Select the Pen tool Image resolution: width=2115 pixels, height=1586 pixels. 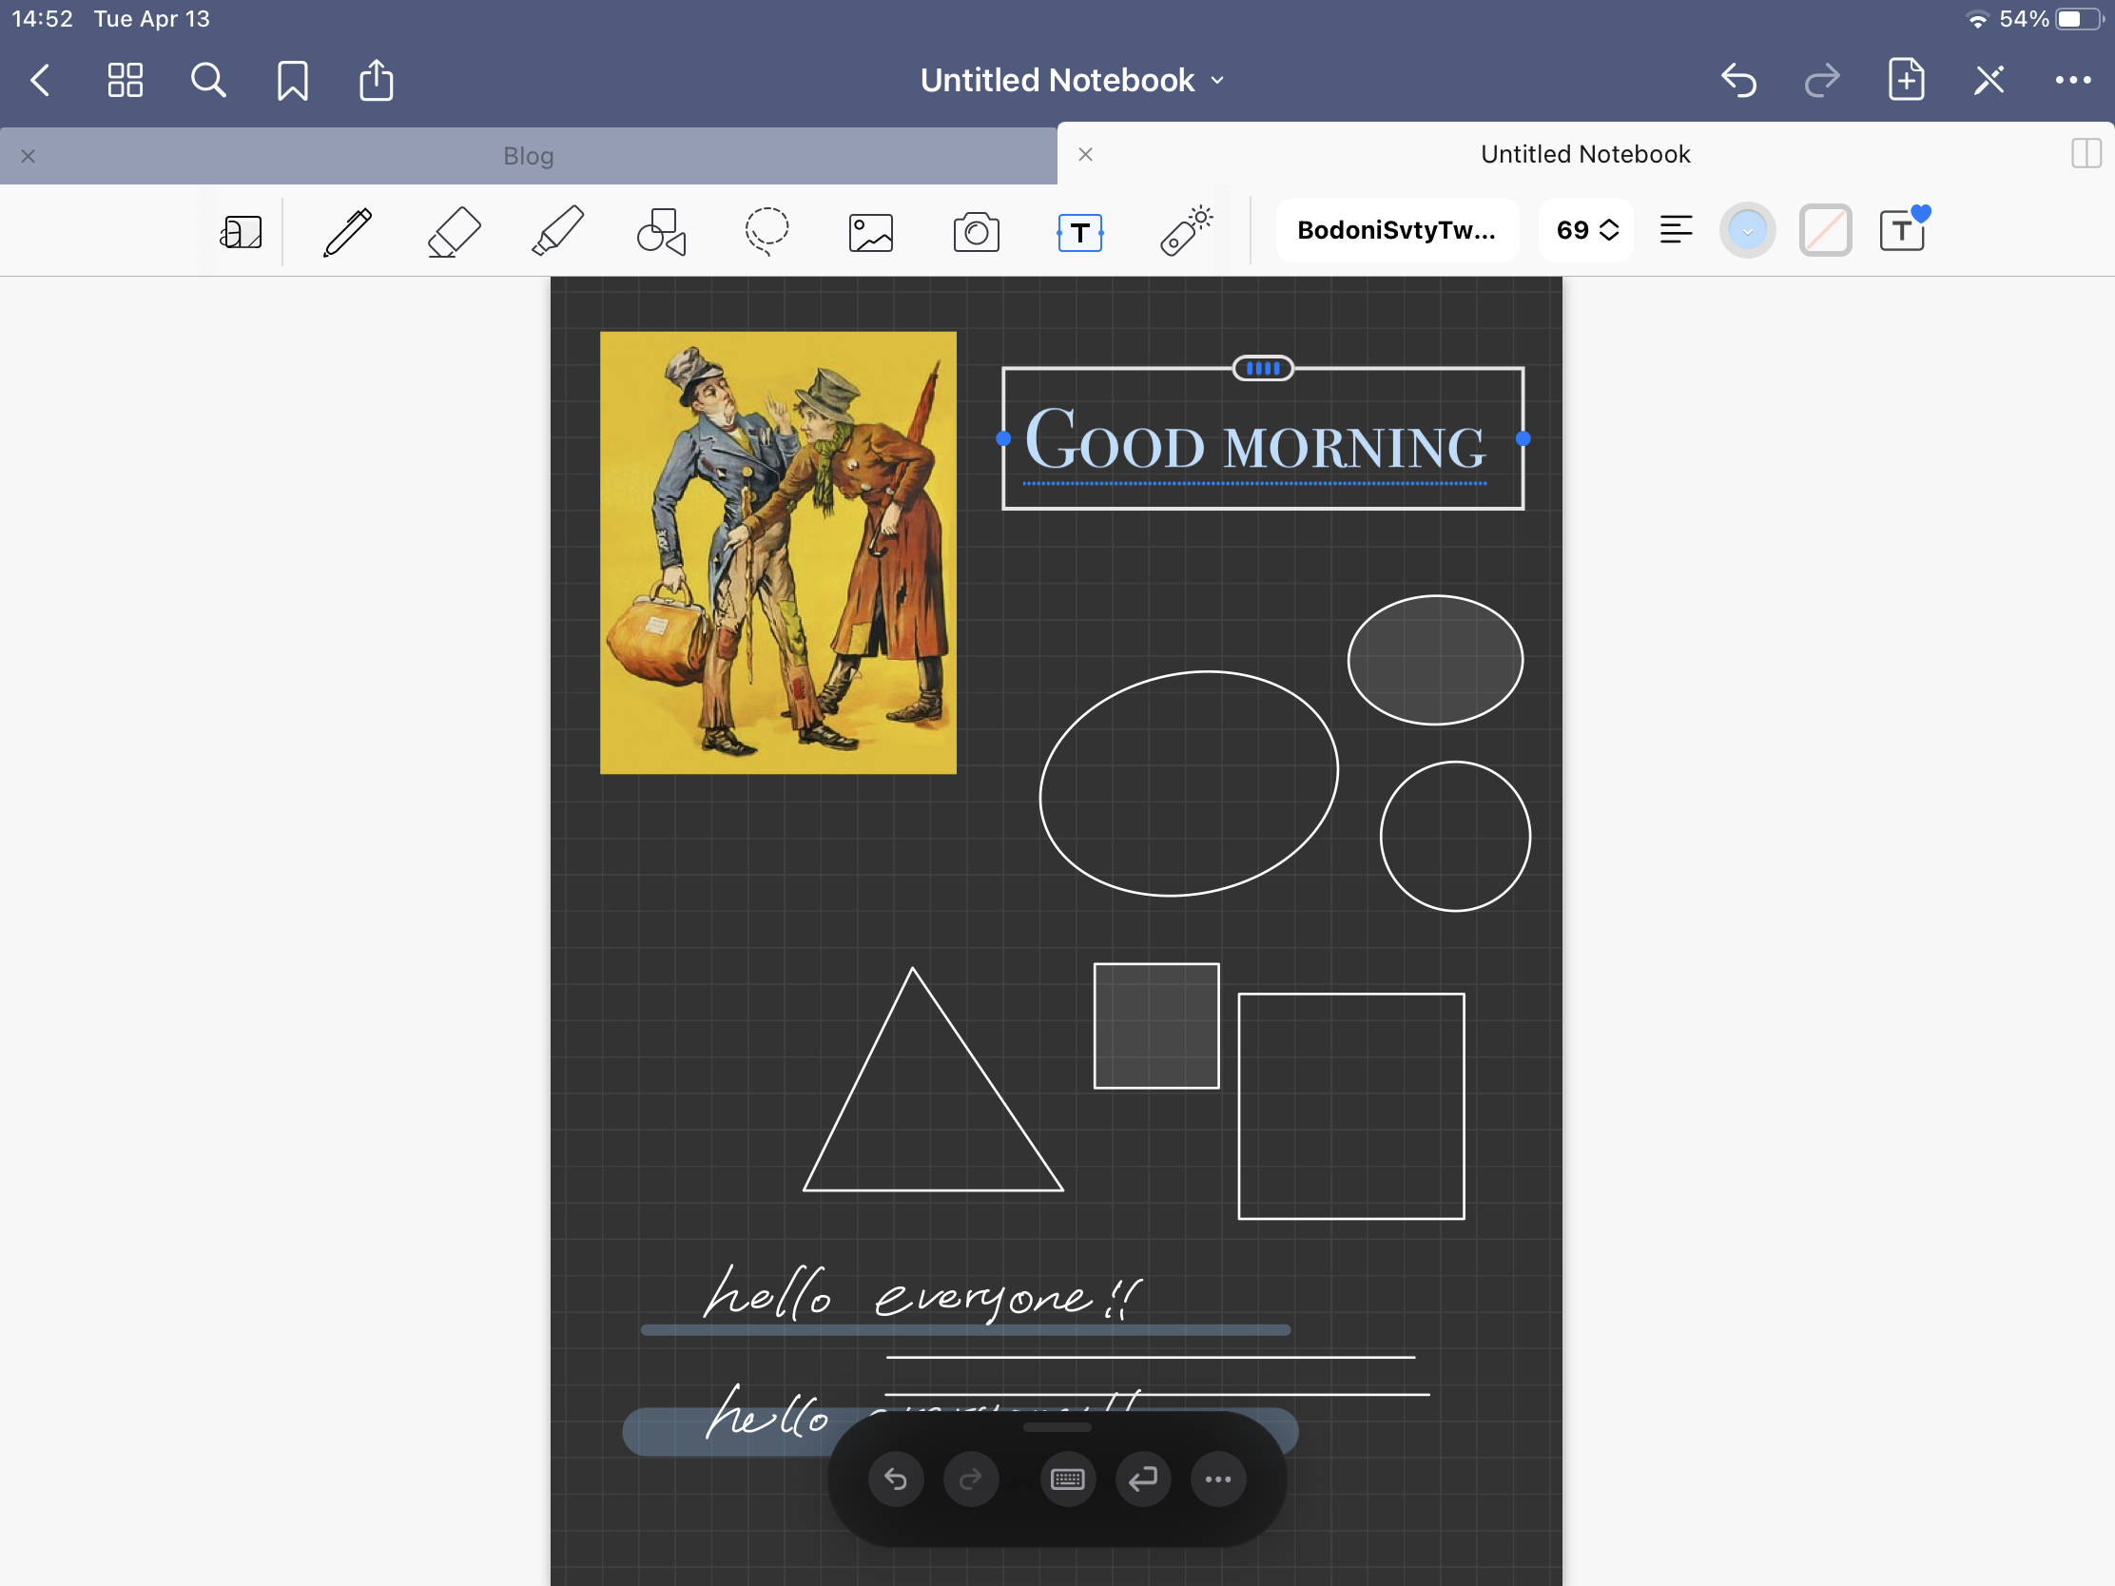pyautogui.click(x=347, y=231)
